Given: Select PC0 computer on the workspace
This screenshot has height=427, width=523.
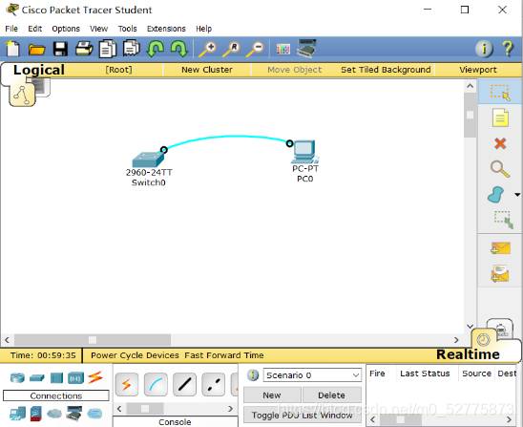Looking at the screenshot, I should point(304,152).
